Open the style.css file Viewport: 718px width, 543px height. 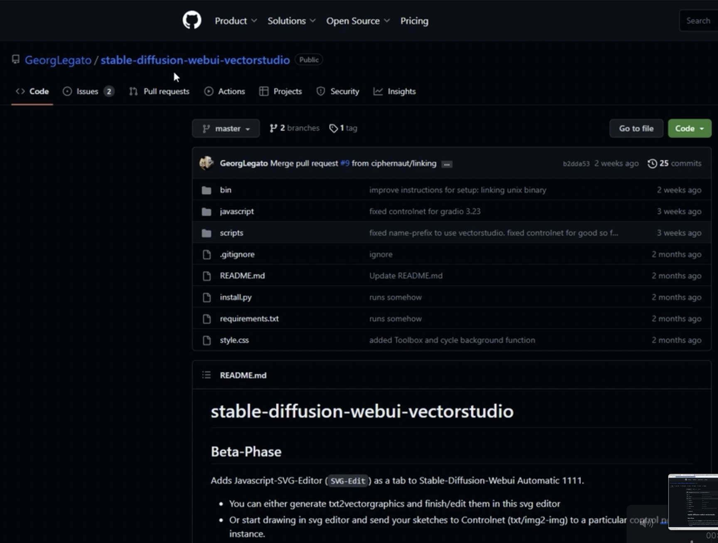(x=234, y=340)
